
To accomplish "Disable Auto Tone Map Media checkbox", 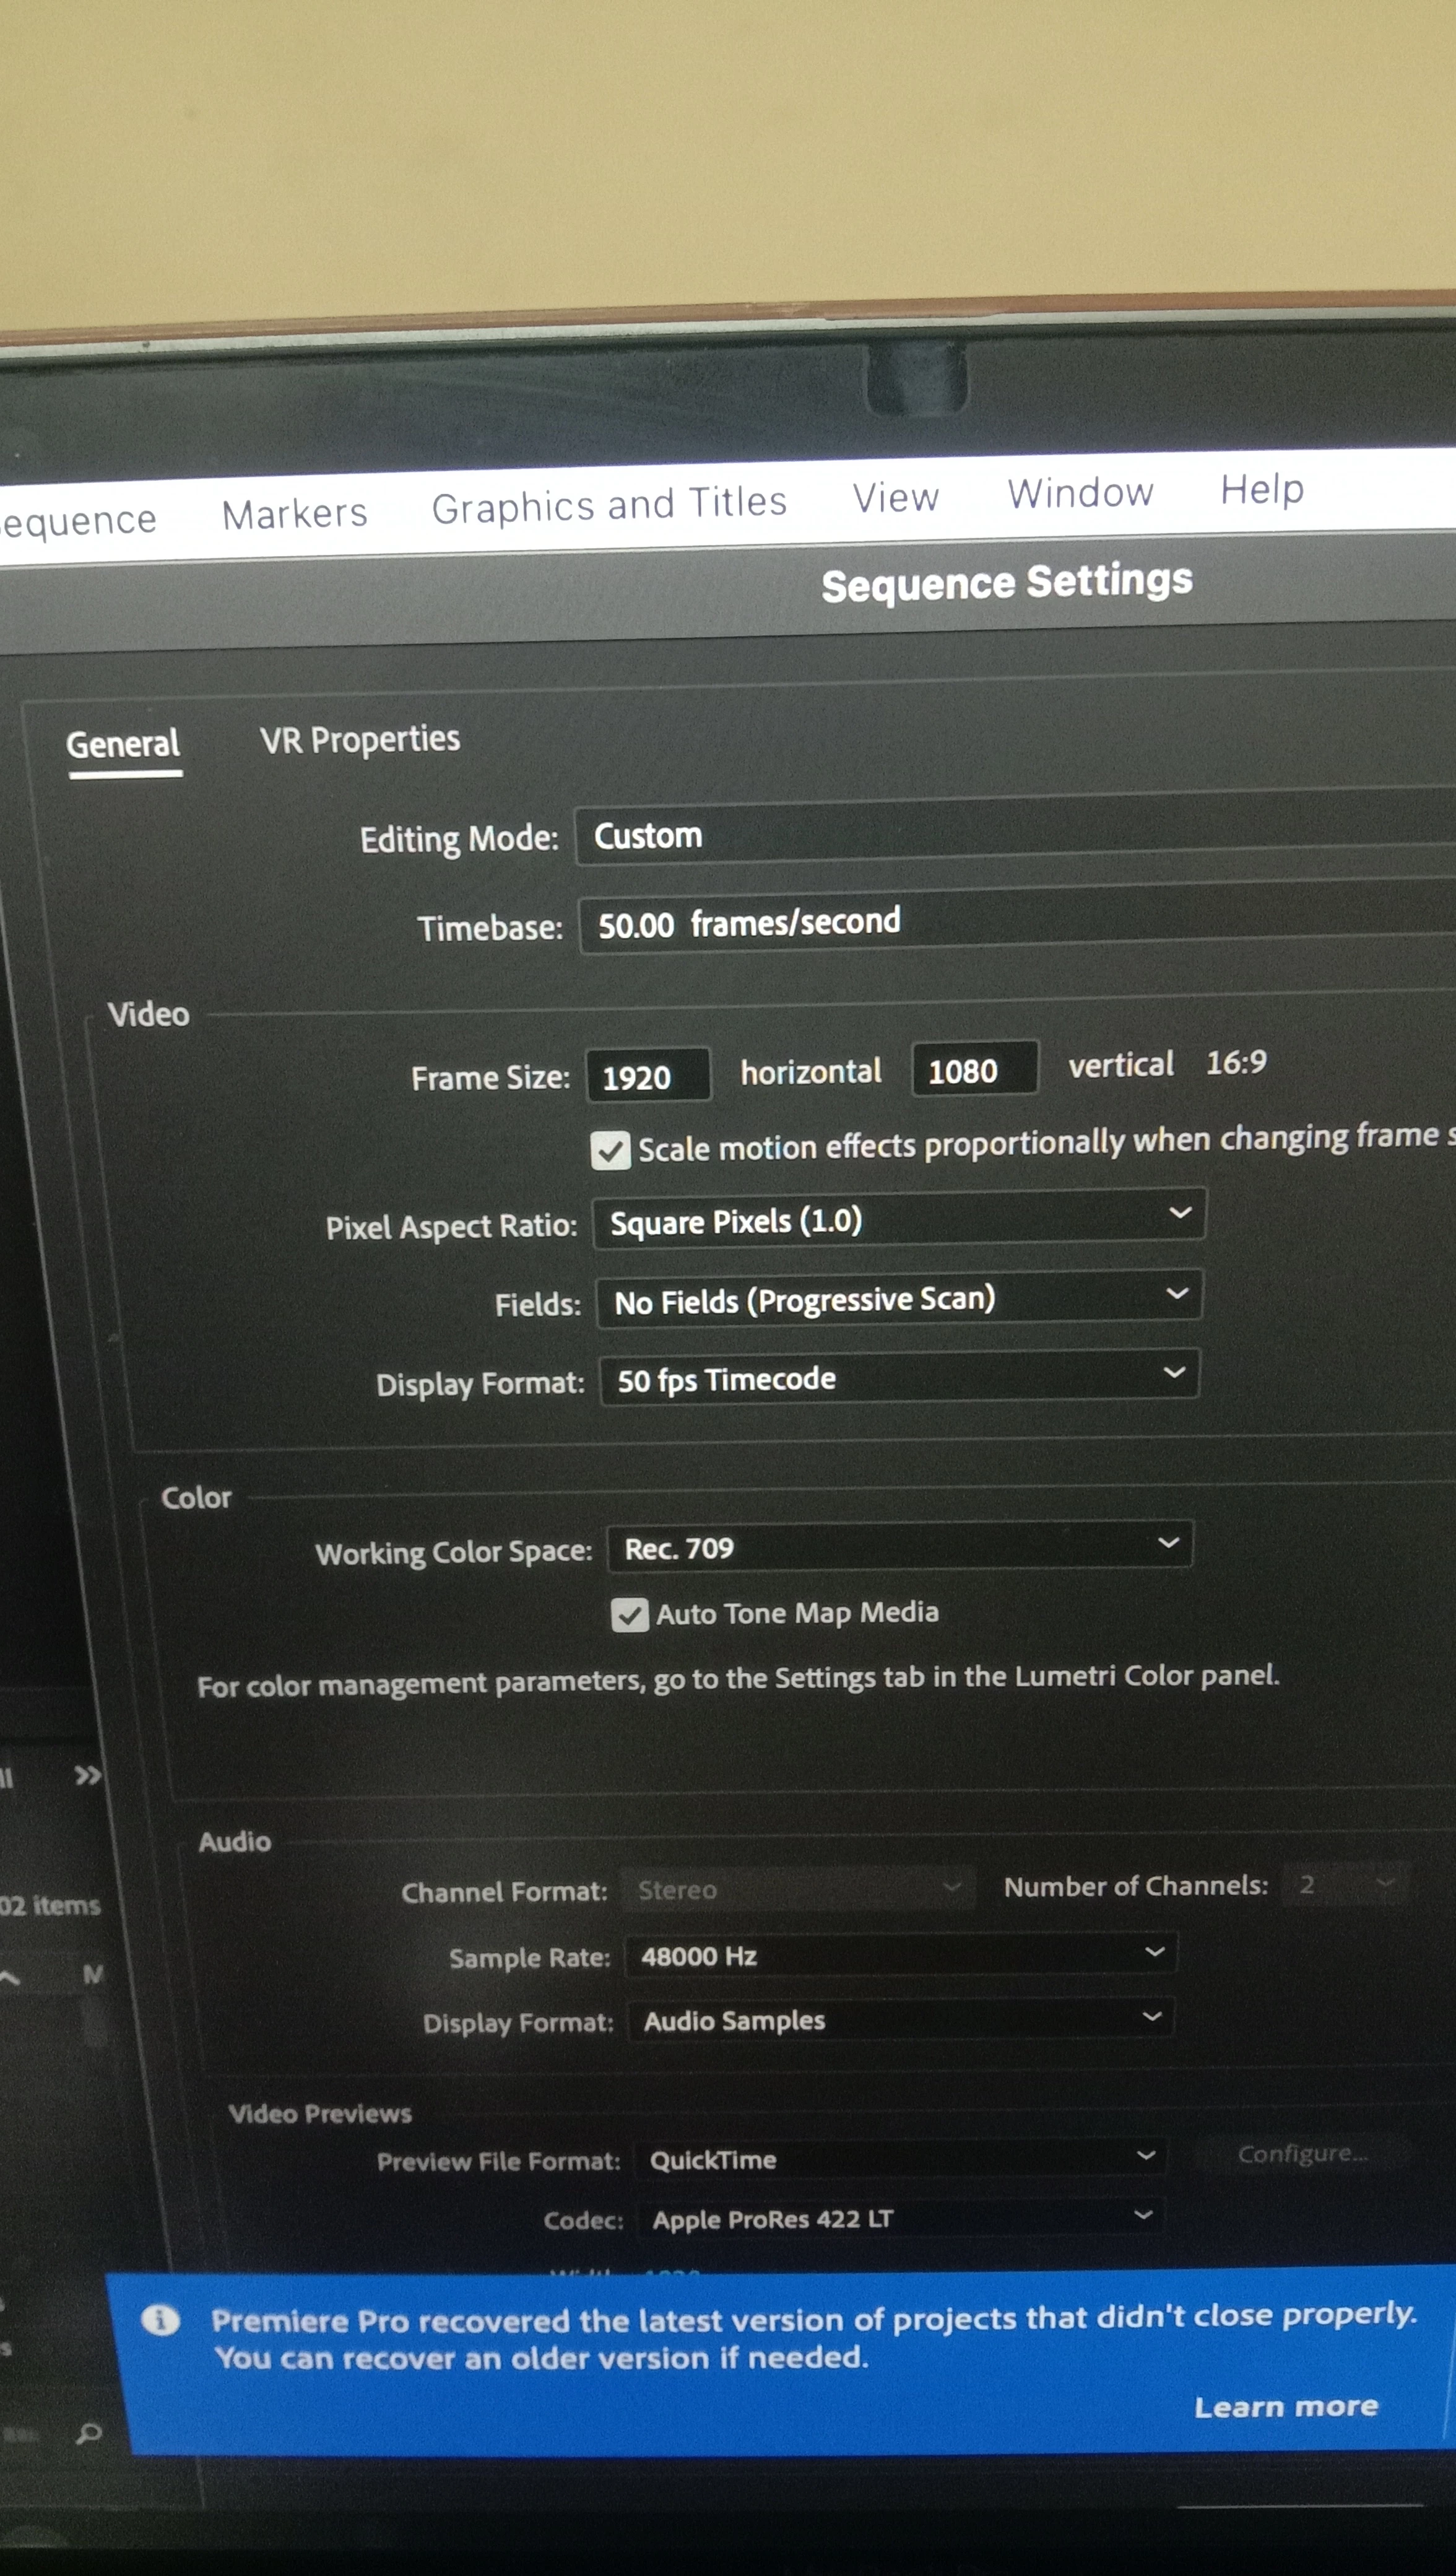I will pos(630,1614).
